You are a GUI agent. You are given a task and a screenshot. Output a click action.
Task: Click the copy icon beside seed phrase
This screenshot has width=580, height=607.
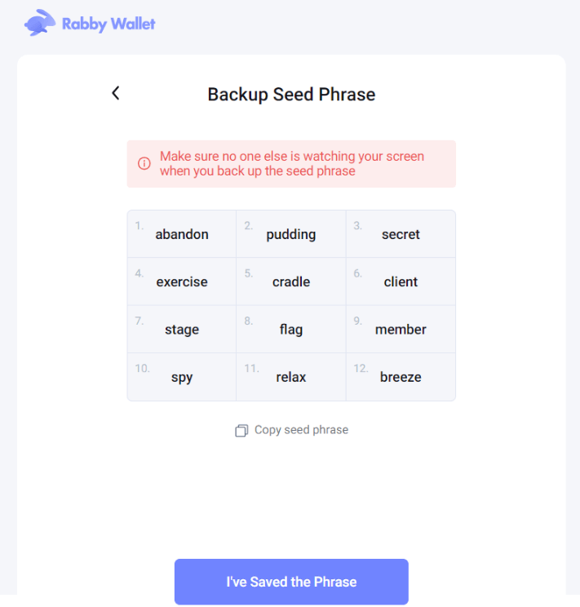tap(241, 431)
